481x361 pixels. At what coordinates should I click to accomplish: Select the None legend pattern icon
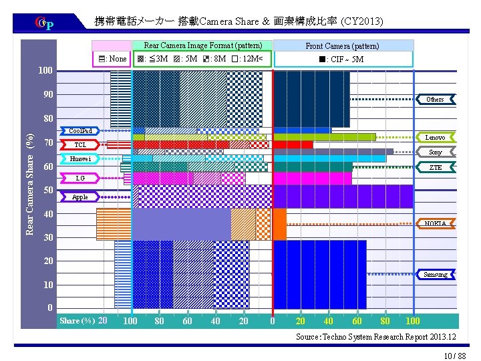point(102,59)
